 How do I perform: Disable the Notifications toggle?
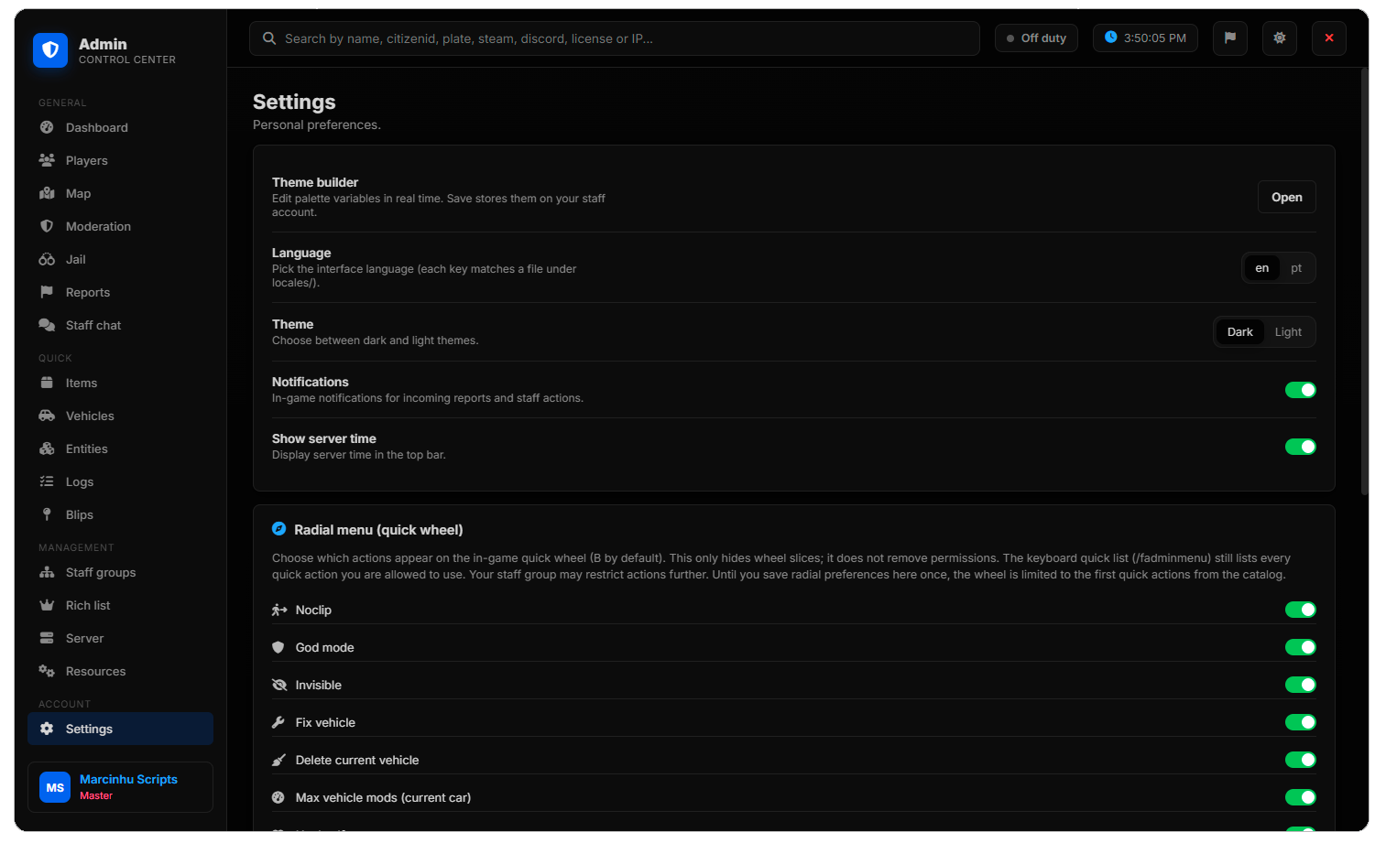click(x=1300, y=390)
